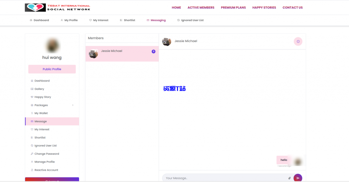Click Jessie Michael's avatar in chat header

tap(167, 42)
